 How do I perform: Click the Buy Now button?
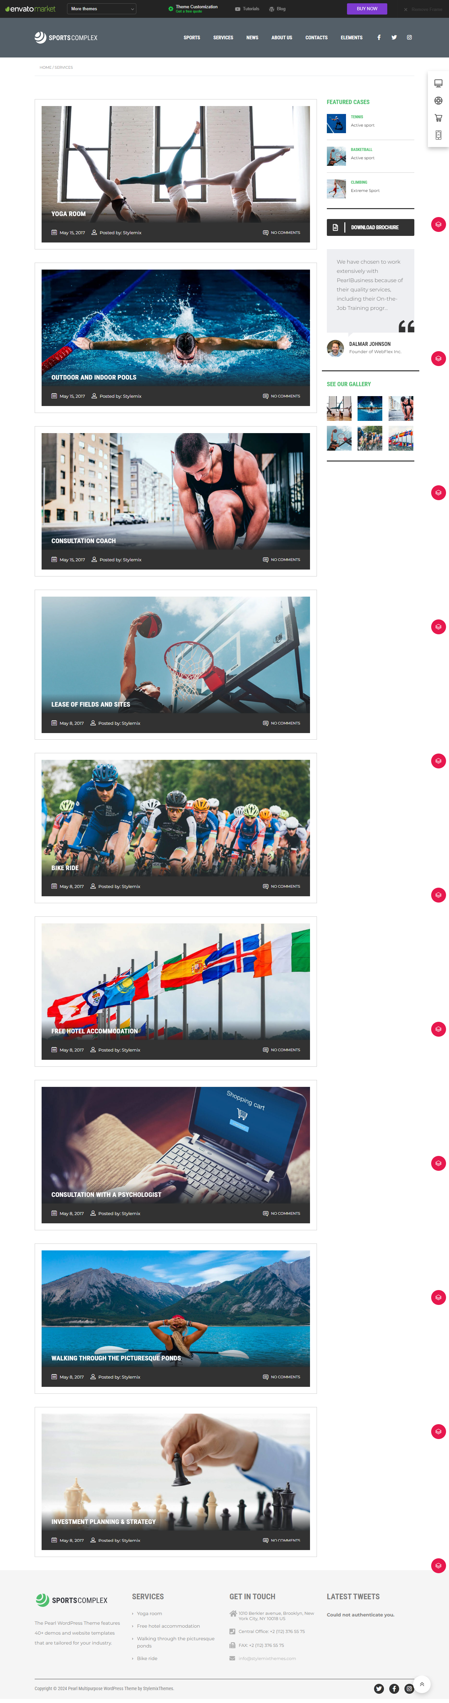click(x=367, y=9)
